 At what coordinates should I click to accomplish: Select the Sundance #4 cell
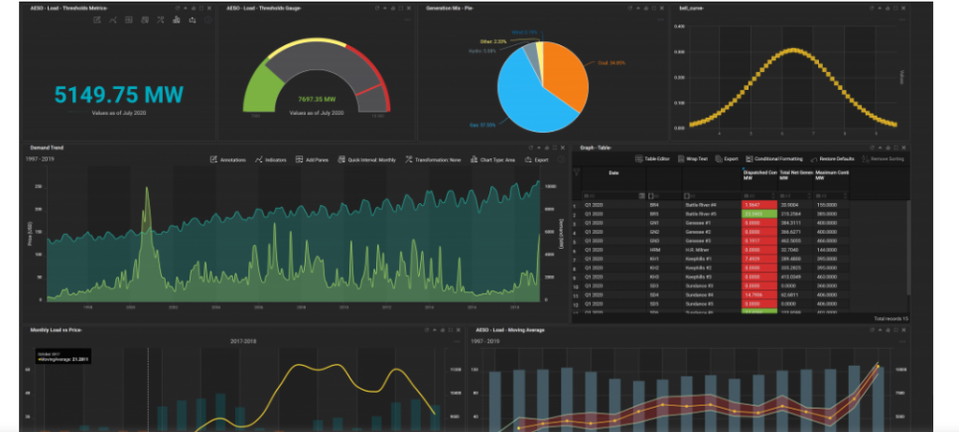coord(712,295)
